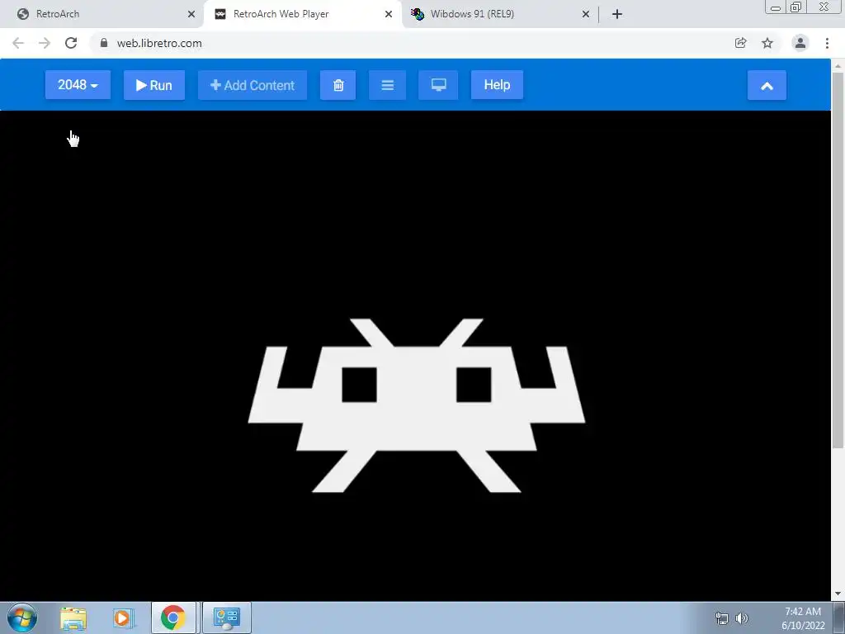Viewport: 845px width, 634px height.
Task: Open a new browser tab
Action: (x=617, y=14)
